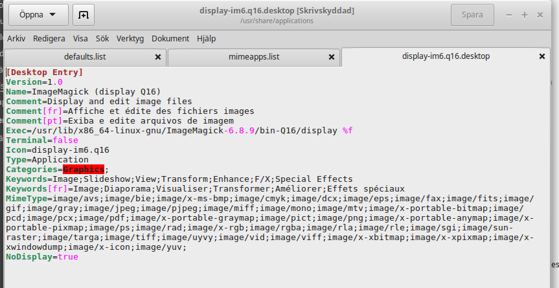Click the highlighted Graphics word
Image resolution: width=559 pixels, height=288 pixels.
(84, 169)
